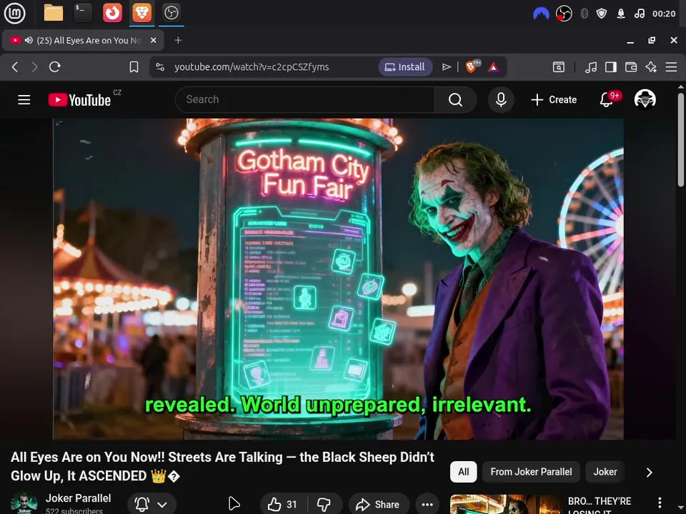686x514 pixels.
Task: Click the magnifier search button
Action: [455, 100]
